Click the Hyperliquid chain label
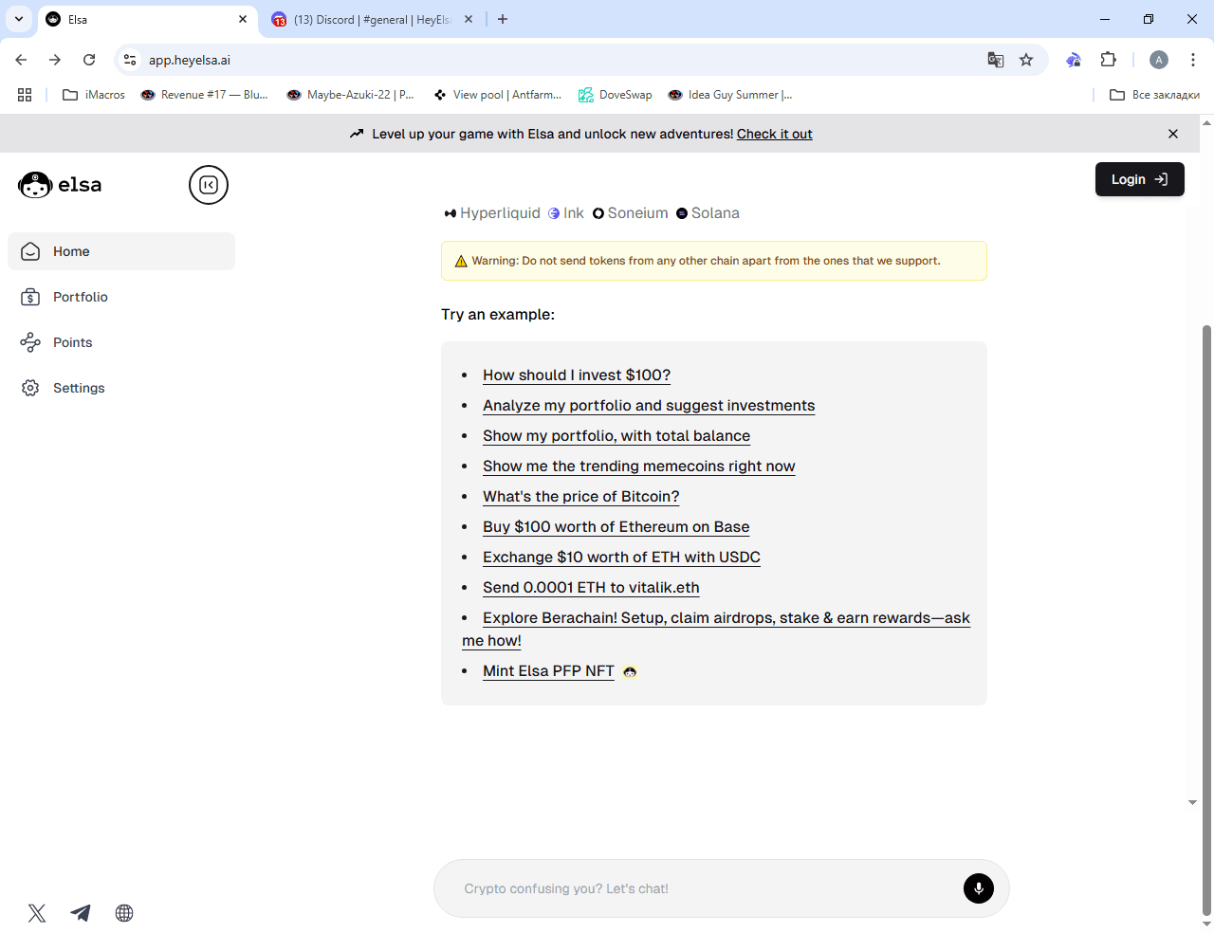The image size is (1214, 933). point(492,213)
